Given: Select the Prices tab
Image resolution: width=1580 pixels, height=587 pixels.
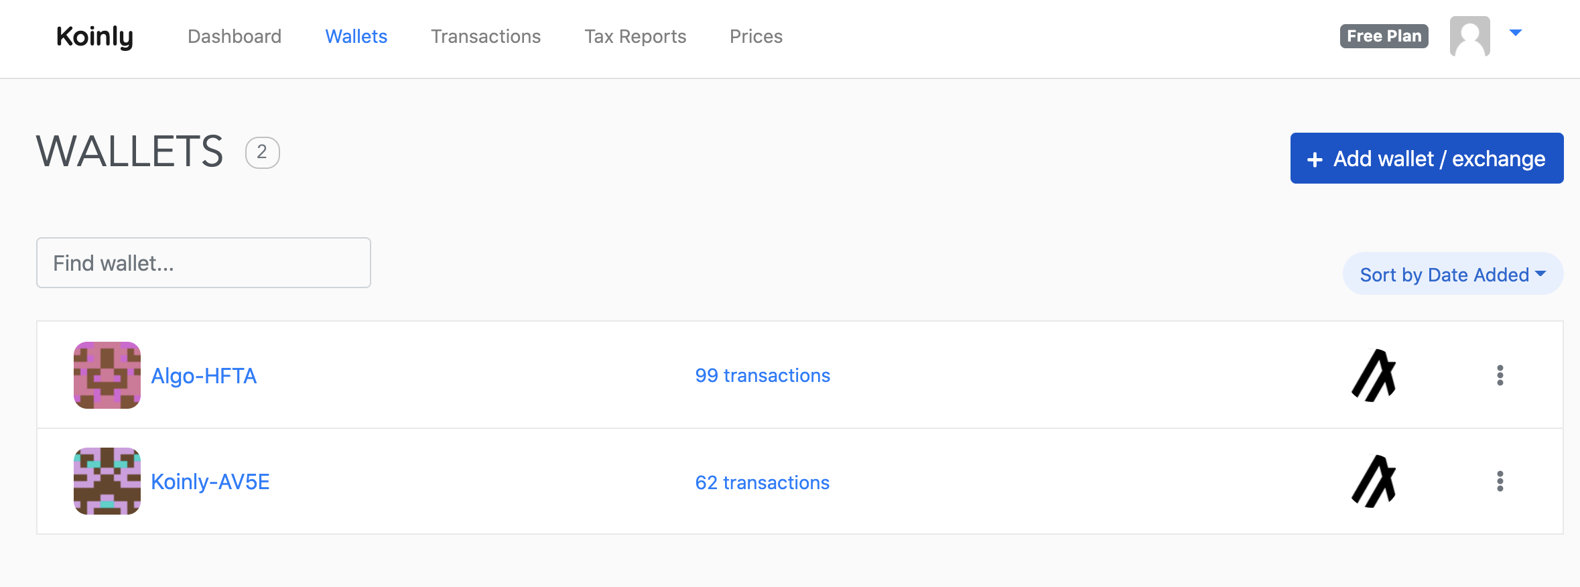Looking at the screenshot, I should (x=756, y=36).
